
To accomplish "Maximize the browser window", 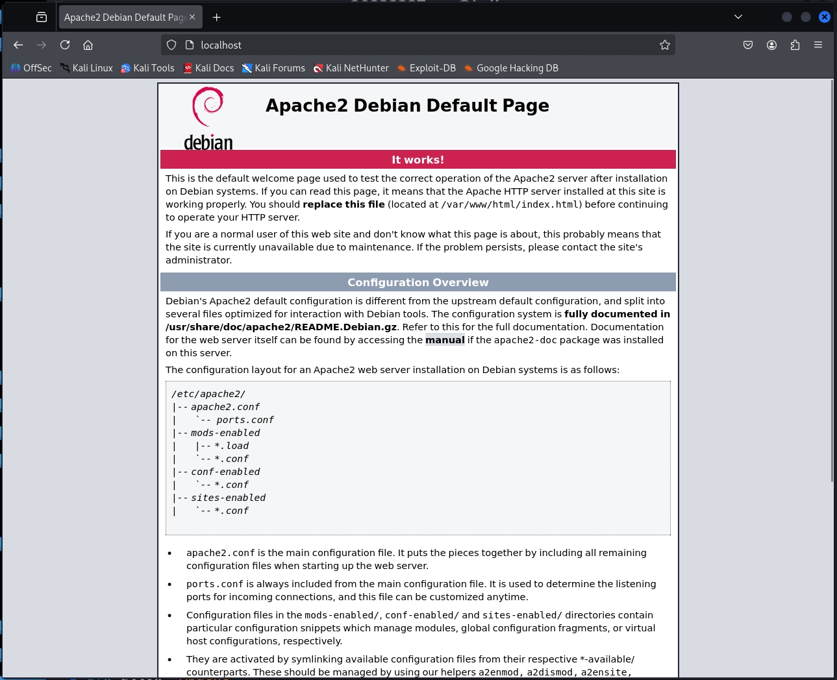I will (806, 17).
